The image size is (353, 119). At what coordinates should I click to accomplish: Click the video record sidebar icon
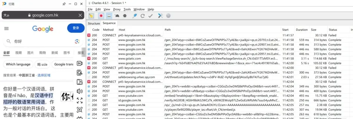79,63
